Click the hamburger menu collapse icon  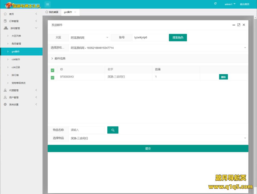click(x=47, y=4)
